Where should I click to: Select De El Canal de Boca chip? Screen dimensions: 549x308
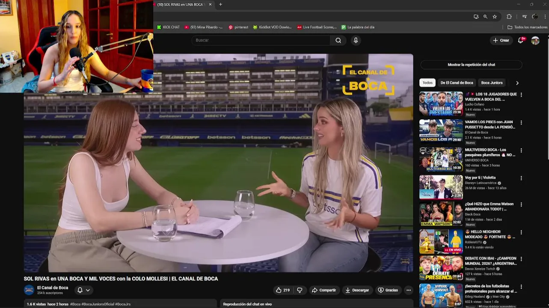tap(457, 83)
